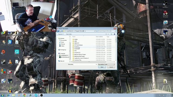
Task: Select the AviSynth 2.5 folder
Action: 77,53
